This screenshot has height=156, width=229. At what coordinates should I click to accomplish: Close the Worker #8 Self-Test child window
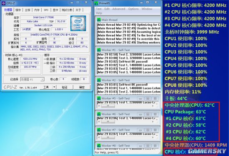tap(155, 146)
